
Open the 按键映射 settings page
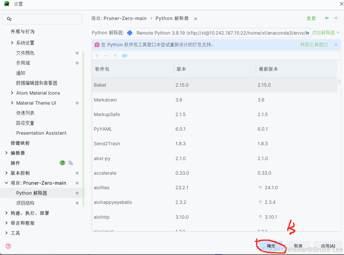point(20,143)
